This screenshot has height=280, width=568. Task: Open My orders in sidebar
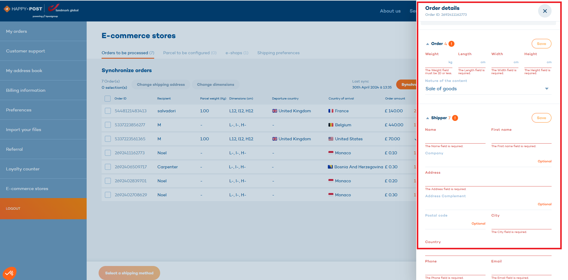tap(43, 31)
